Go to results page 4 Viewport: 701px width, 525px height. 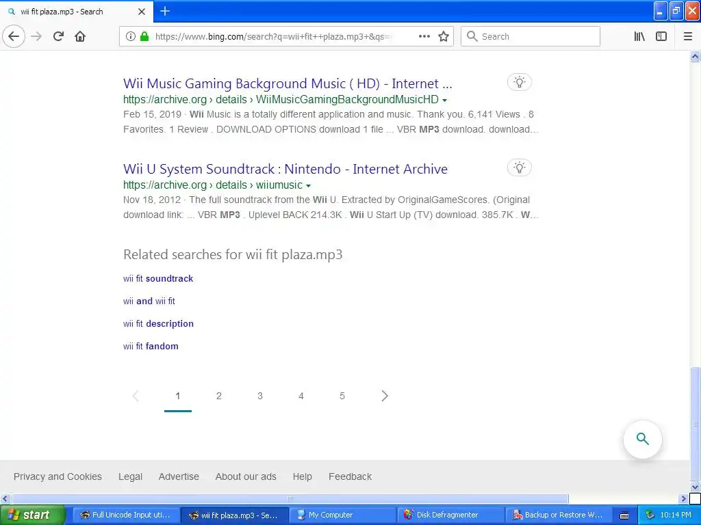click(x=301, y=396)
